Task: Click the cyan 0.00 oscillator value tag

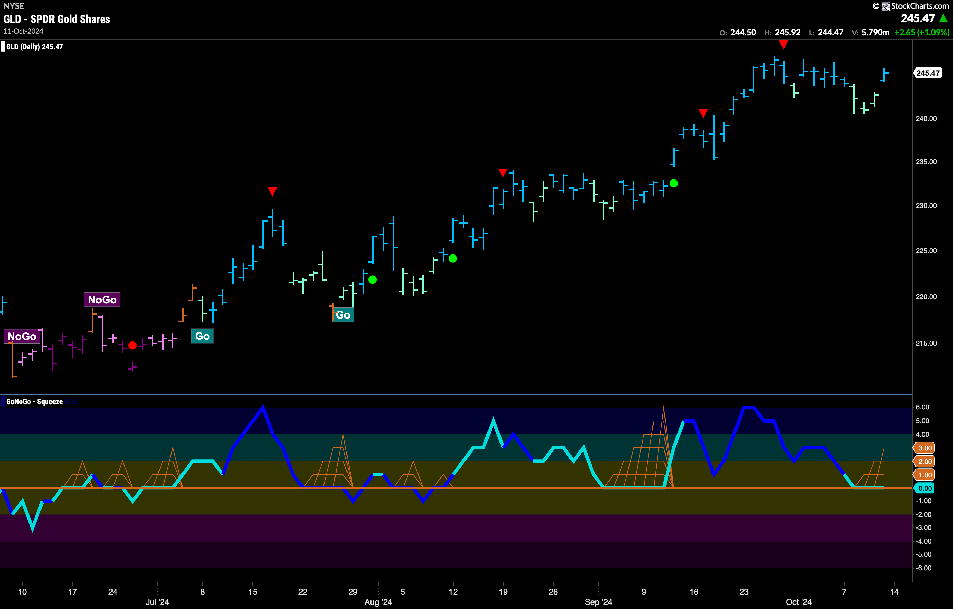Action: point(924,488)
